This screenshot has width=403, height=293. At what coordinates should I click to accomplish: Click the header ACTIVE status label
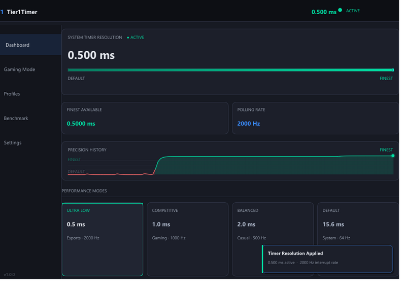click(353, 11)
